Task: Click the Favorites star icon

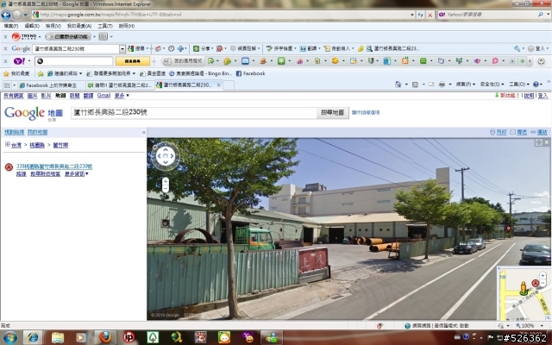Action: (6, 73)
